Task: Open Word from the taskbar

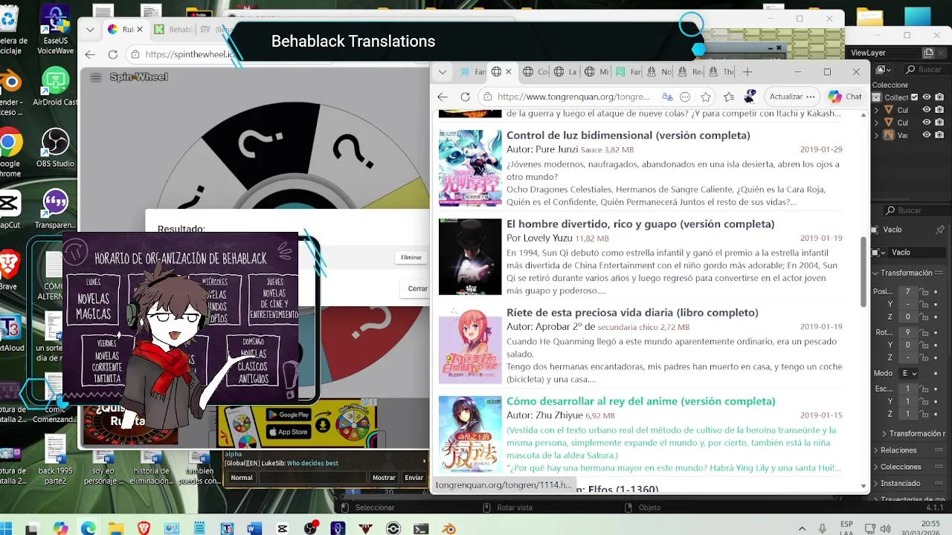Action: pyautogui.click(x=254, y=528)
